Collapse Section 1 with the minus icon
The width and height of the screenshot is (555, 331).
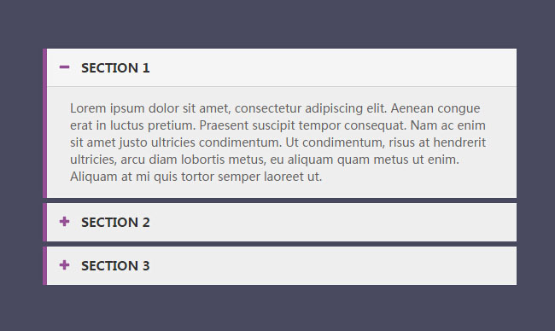click(x=64, y=67)
